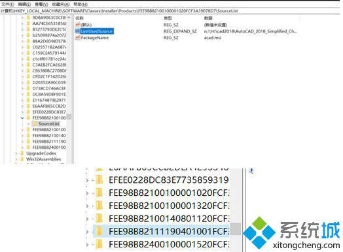
Task: Click the UpgradeCodes folder icon
Action: click(22, 153)
